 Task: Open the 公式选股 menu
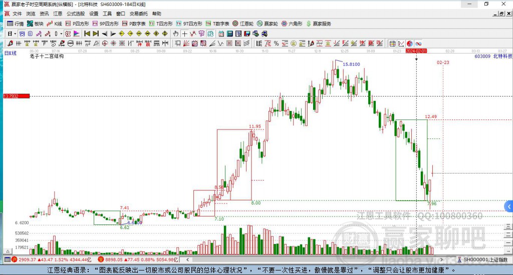[x=76, y=14]
